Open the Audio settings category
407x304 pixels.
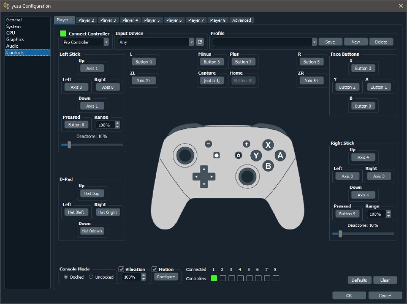click(x=12, y=46)
